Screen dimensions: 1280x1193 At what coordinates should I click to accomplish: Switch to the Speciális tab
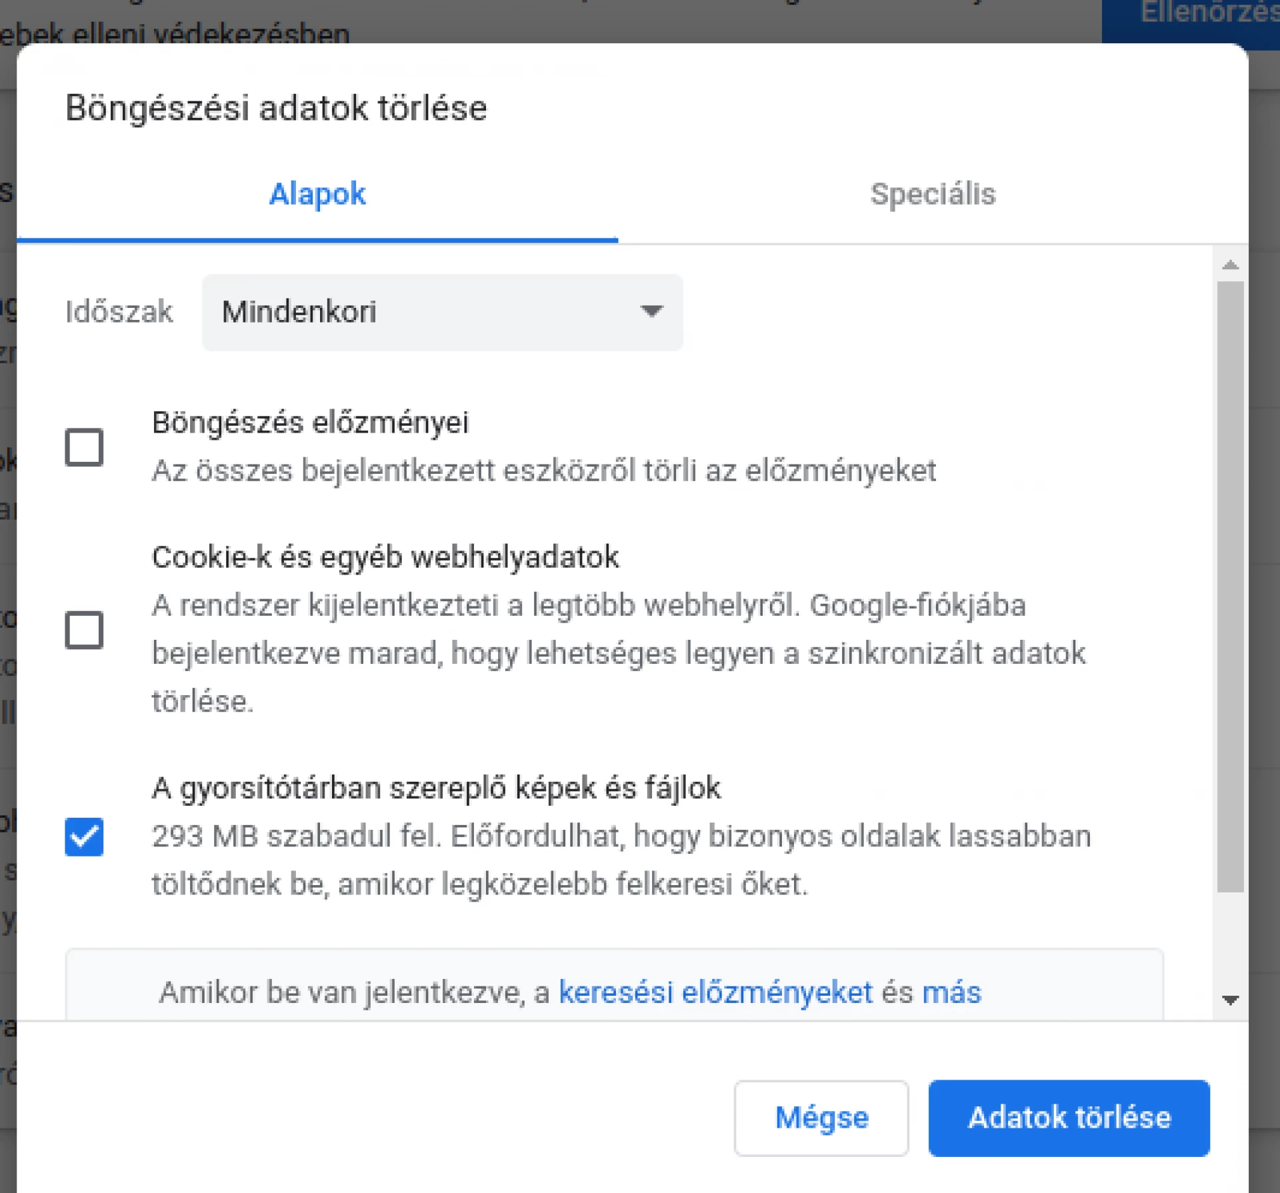(933, 194)
